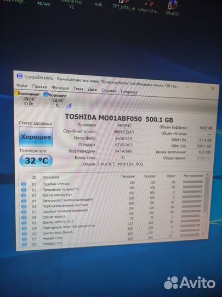Click the options value S.M.A.R.T., 48bit LBA, NCQ

(120, 164)
